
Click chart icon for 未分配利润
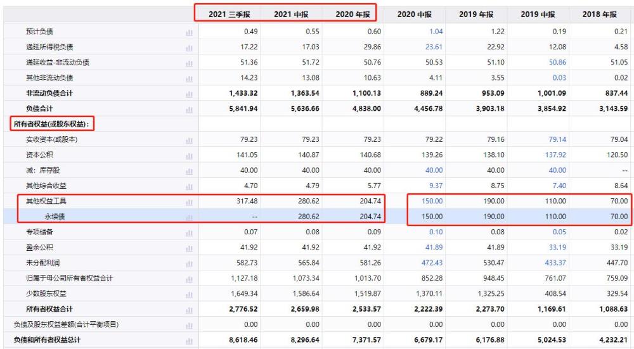[x=188, y=263]
